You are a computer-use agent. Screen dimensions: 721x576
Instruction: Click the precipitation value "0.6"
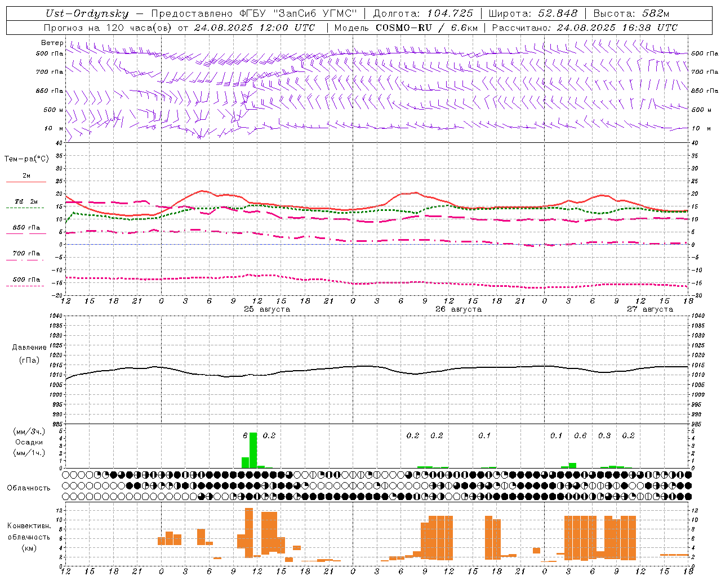580,435
